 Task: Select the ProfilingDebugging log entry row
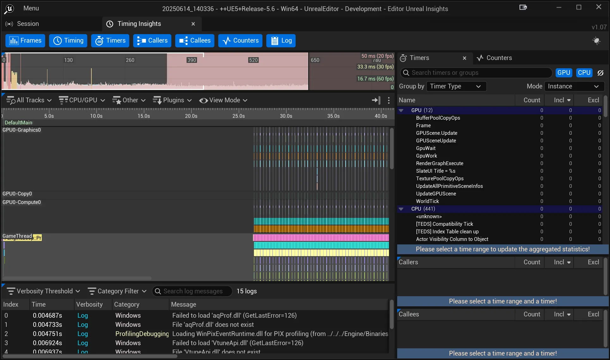click(x=195, y=334)
